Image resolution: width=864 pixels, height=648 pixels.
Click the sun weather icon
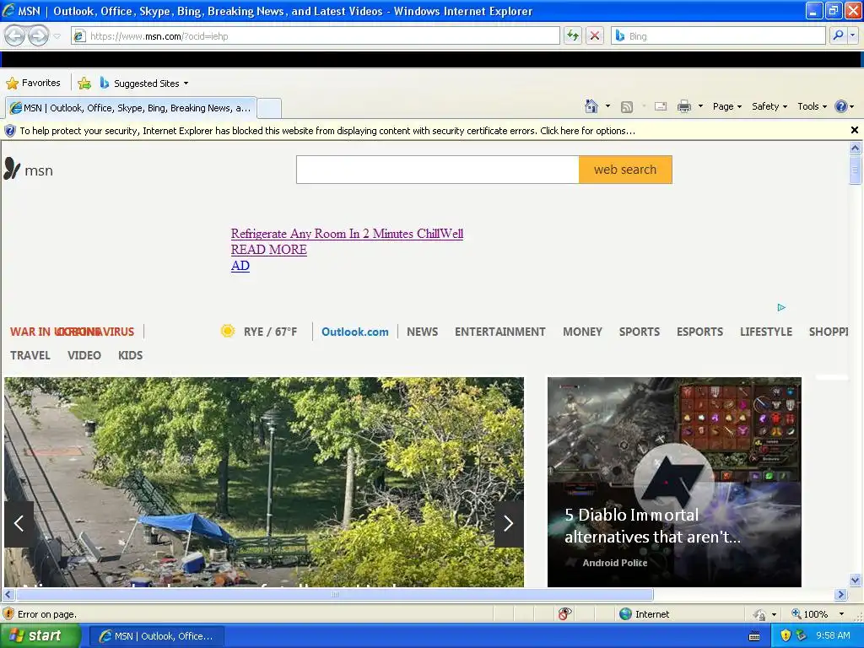click(228, 331)
